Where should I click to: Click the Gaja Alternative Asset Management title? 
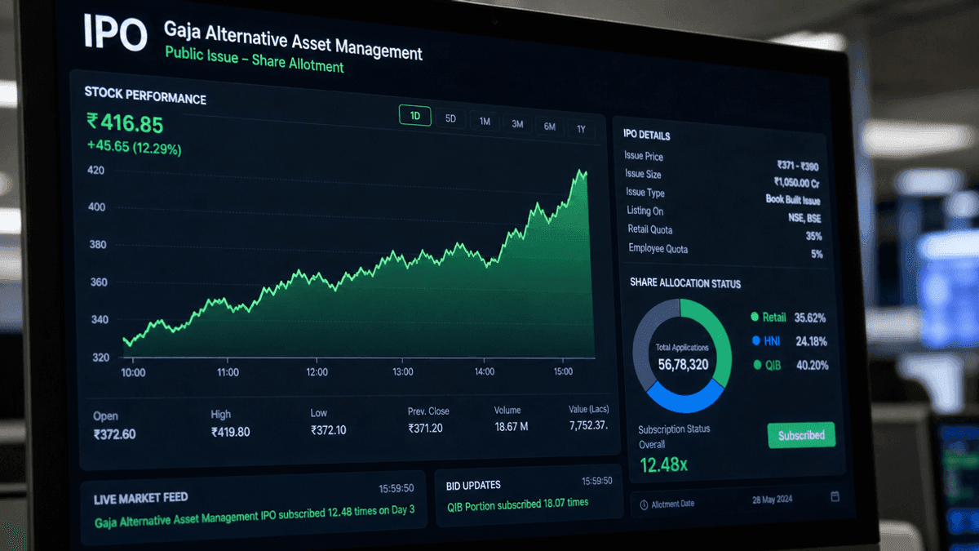(x=293, y=42)
